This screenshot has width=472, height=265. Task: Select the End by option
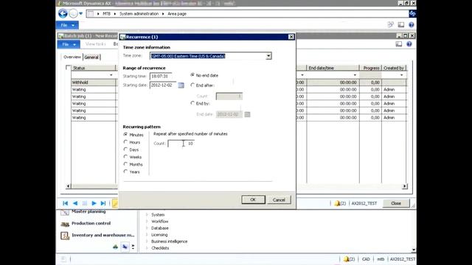[x=192, y=103]
